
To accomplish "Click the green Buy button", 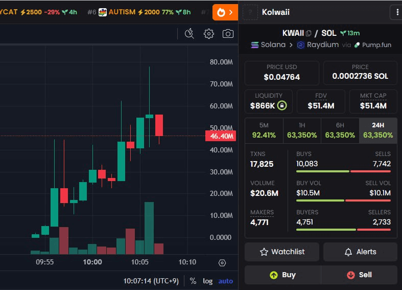I will (282, 275).
